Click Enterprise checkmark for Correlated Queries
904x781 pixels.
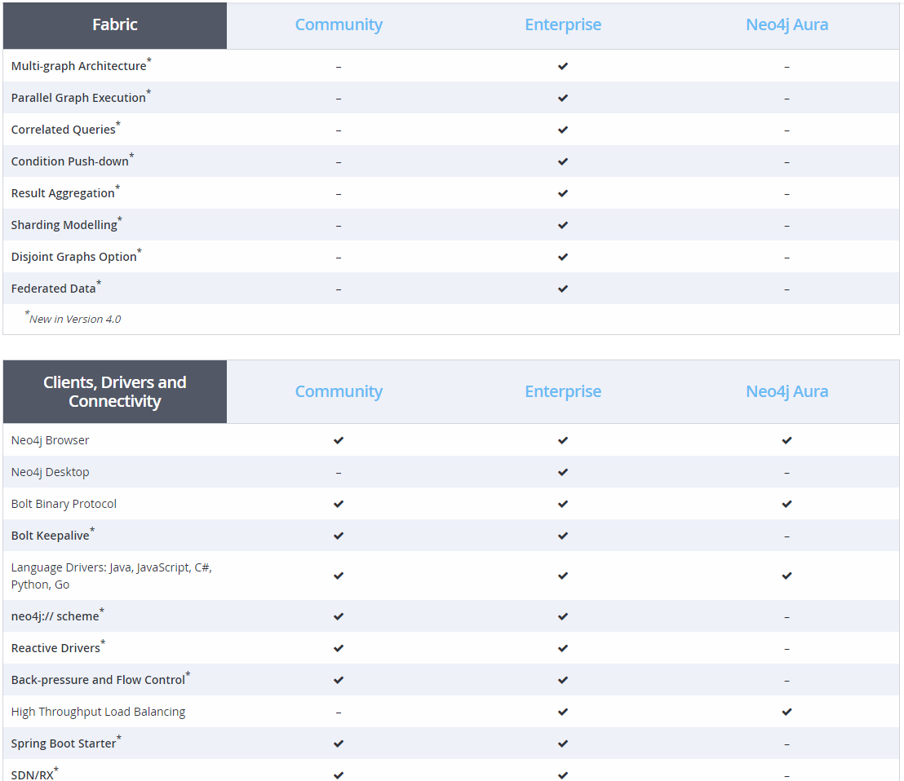click(563, 129)
